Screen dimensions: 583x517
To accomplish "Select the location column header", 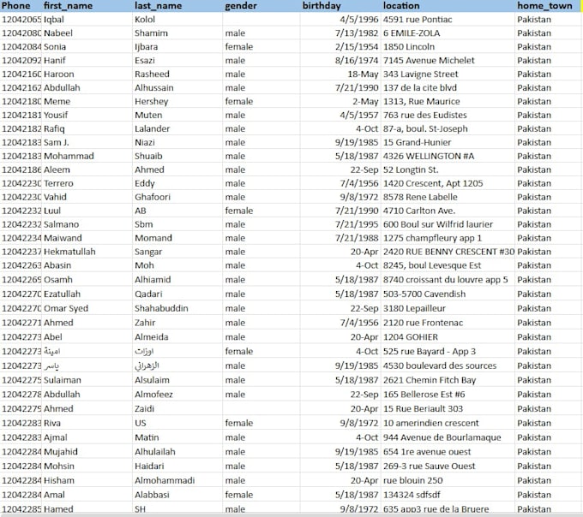I will pyautogui.click(x=401, y=6).
